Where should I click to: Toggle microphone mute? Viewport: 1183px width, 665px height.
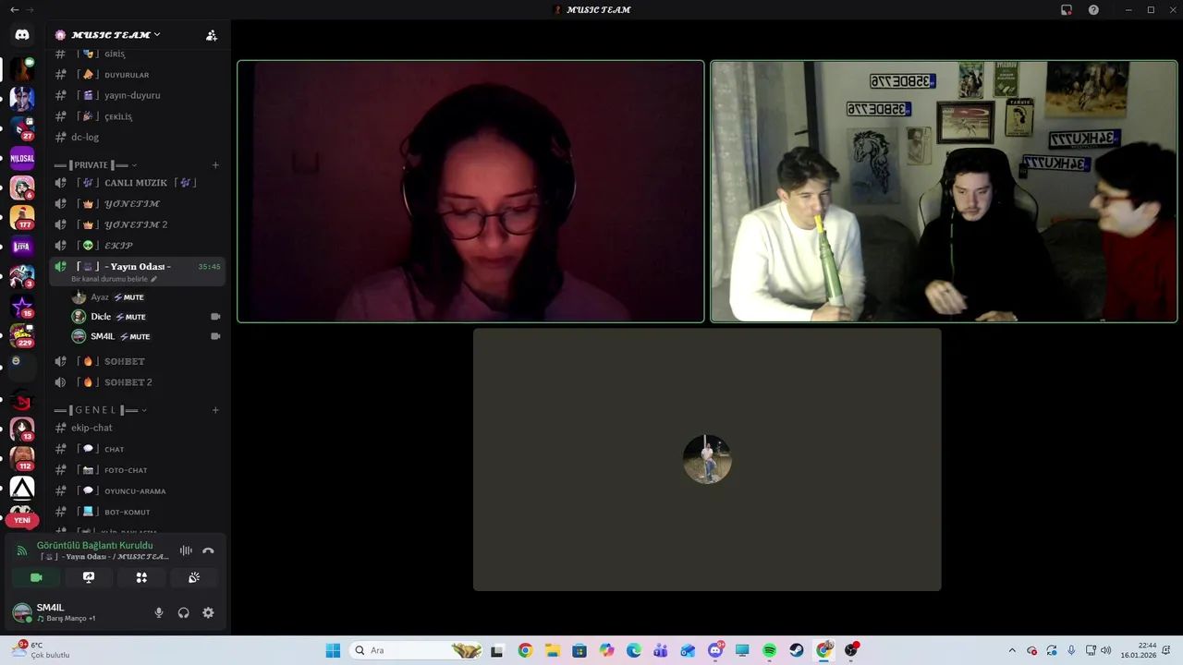[159, 612]
